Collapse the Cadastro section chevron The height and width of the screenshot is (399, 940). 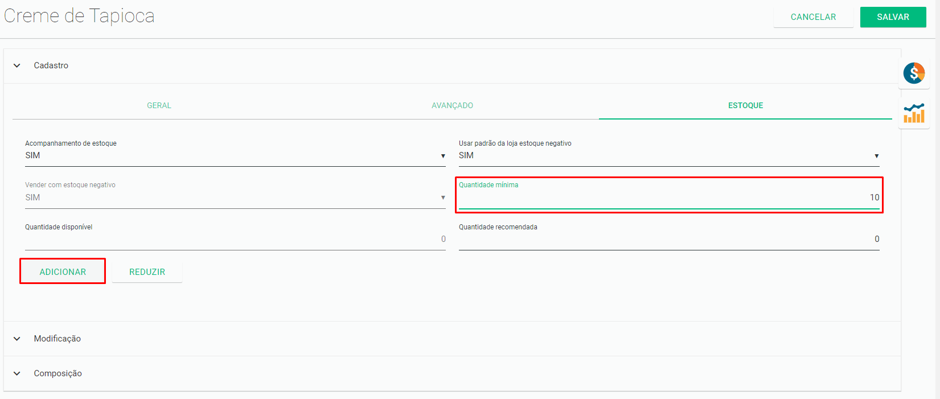(x=17, y=65)
